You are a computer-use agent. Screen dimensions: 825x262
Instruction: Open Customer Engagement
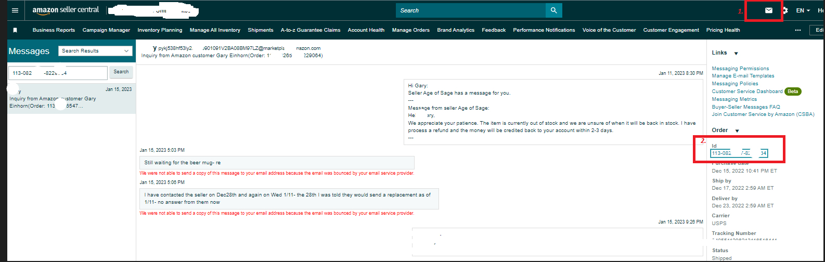(x=671, y=30)
